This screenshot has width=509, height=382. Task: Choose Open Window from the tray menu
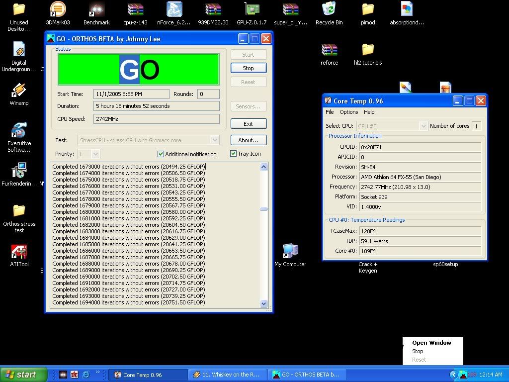431,343
